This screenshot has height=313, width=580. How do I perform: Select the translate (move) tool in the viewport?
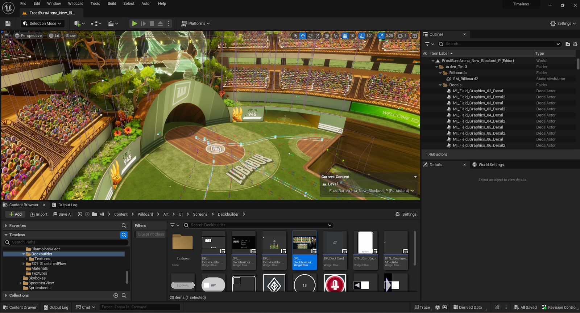tap(303, 36)
